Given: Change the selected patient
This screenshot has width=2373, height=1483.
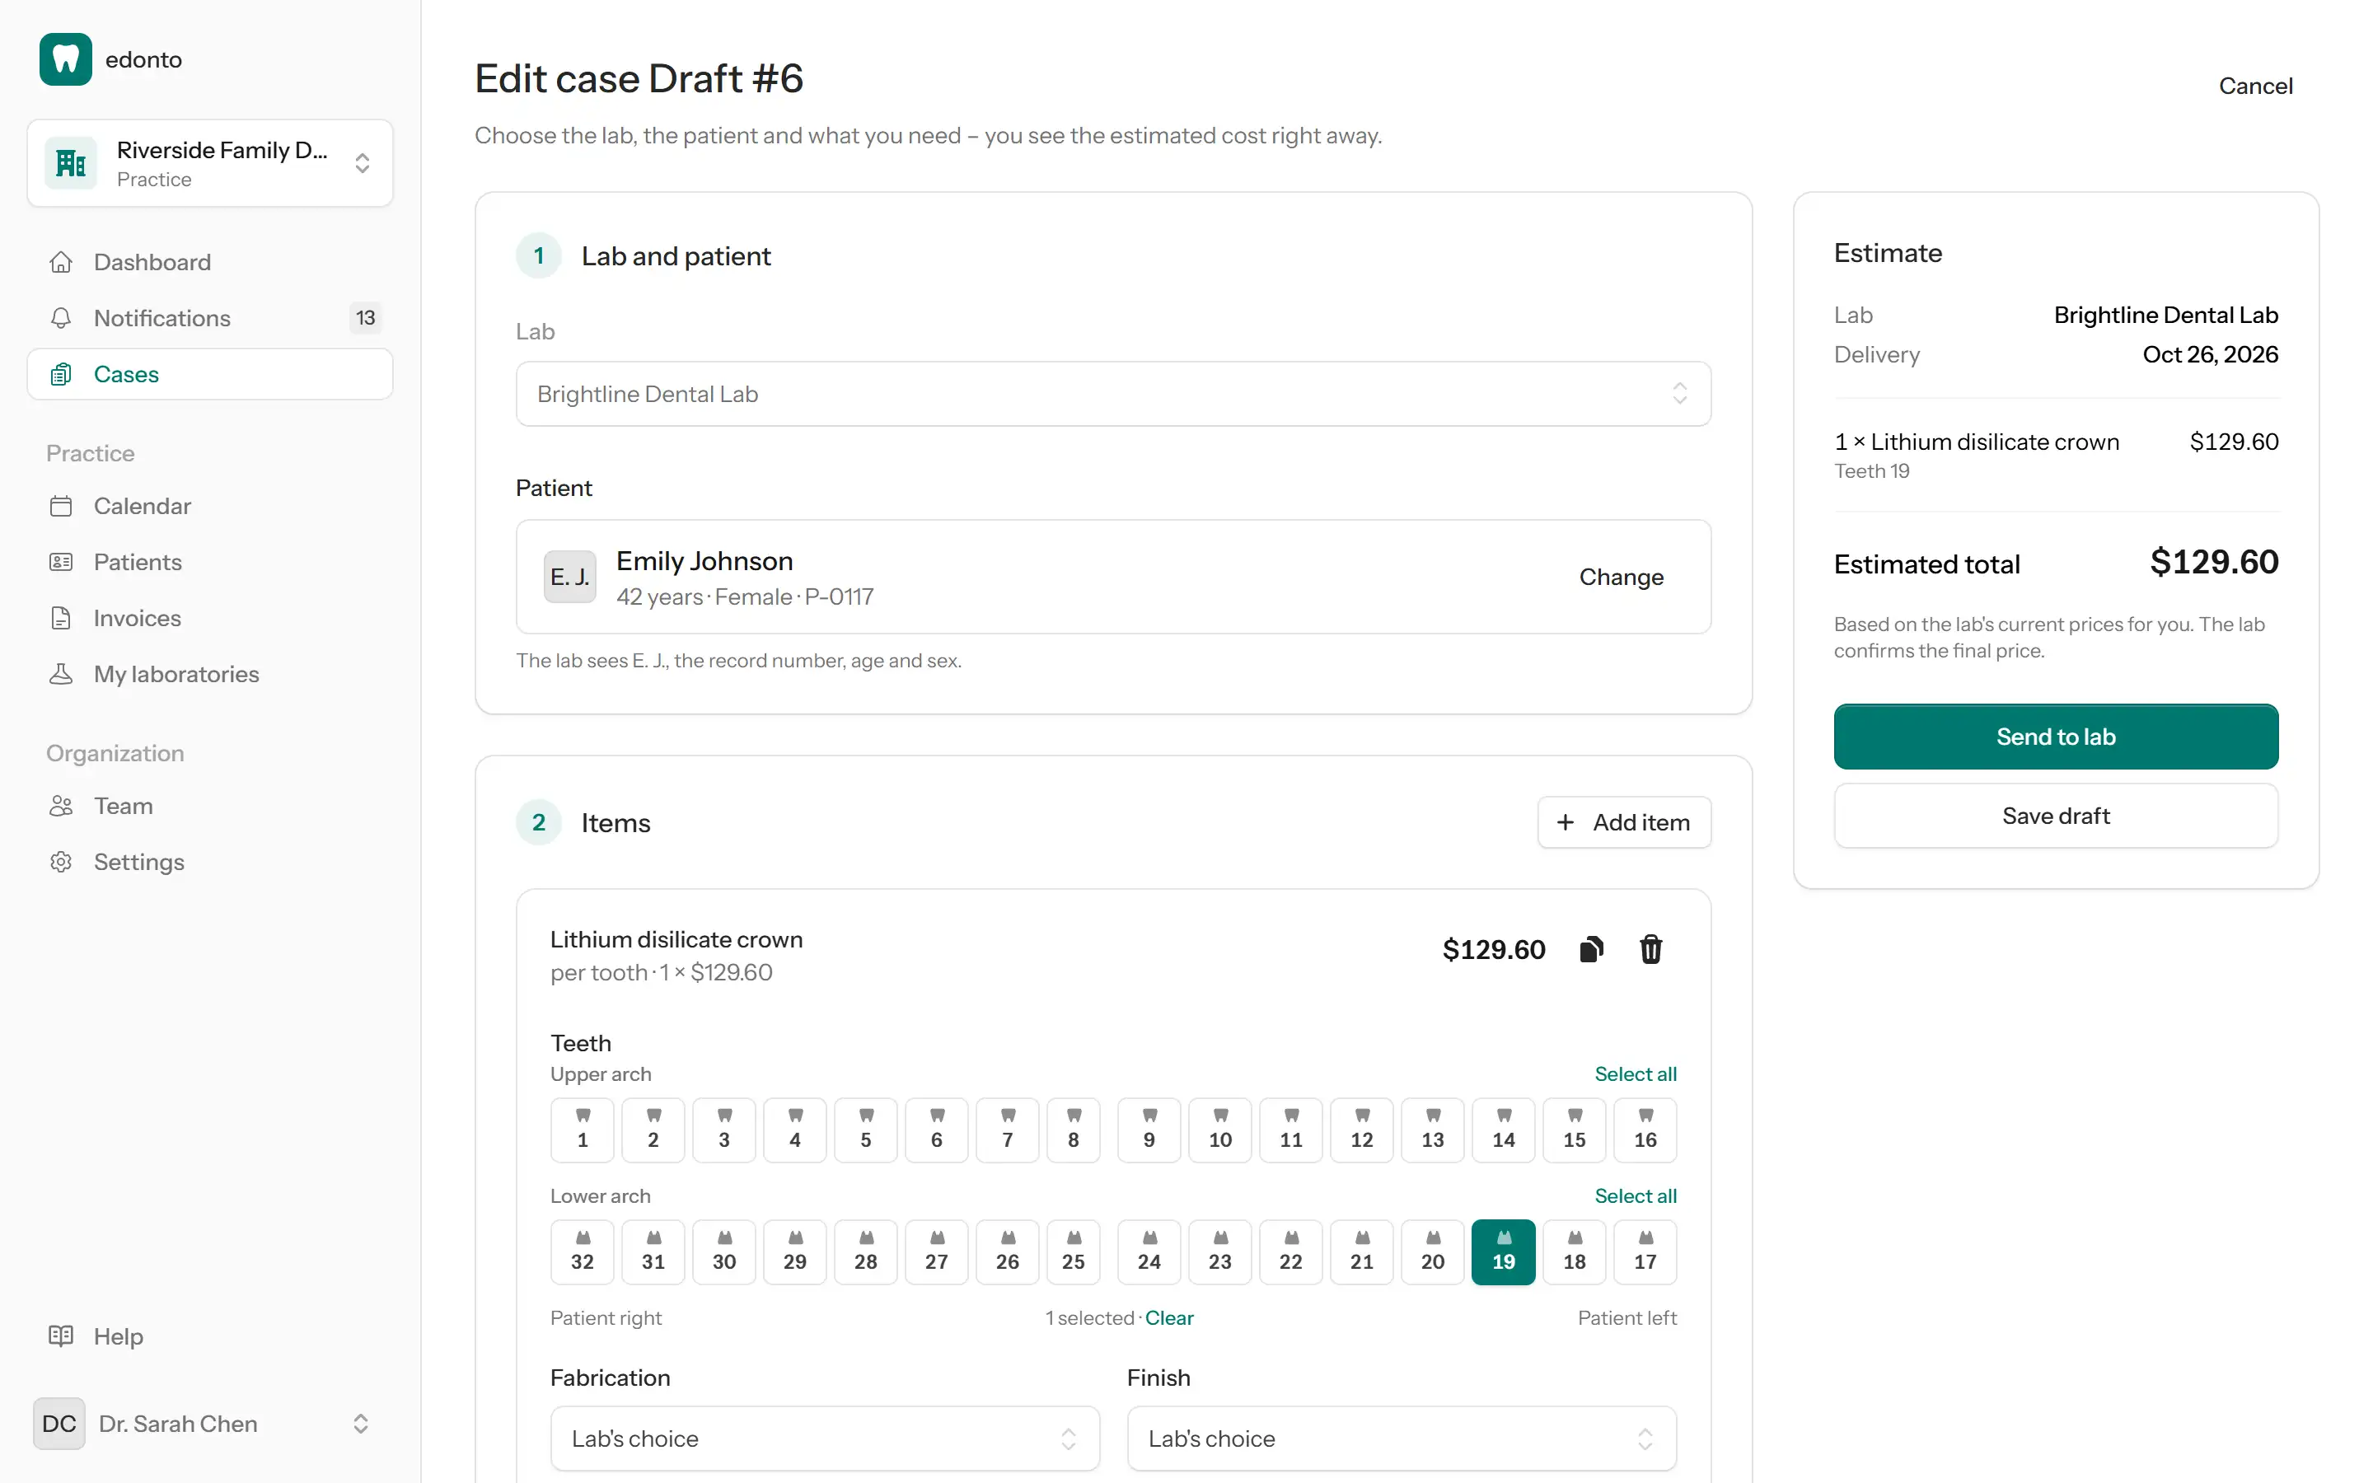Looking at the screenshot, I should [1621, 577].
